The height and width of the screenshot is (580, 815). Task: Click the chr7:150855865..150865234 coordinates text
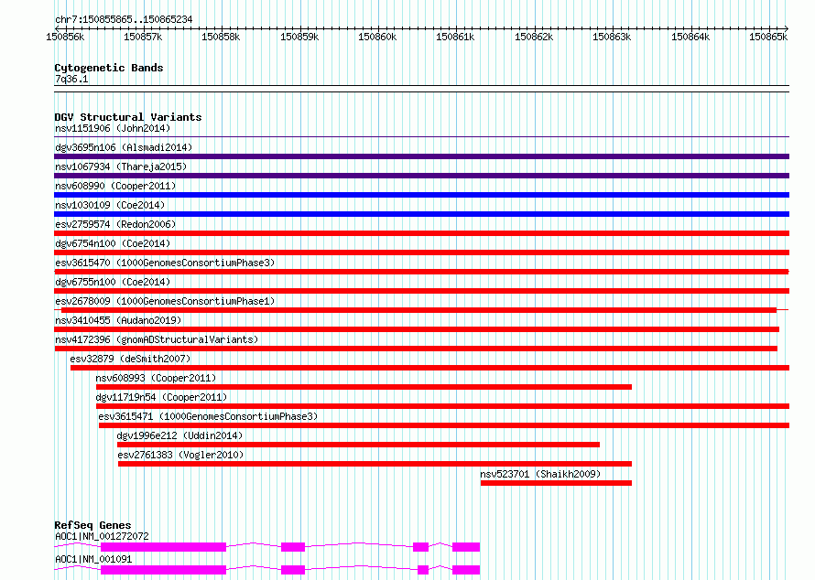(x=124, y=20)
